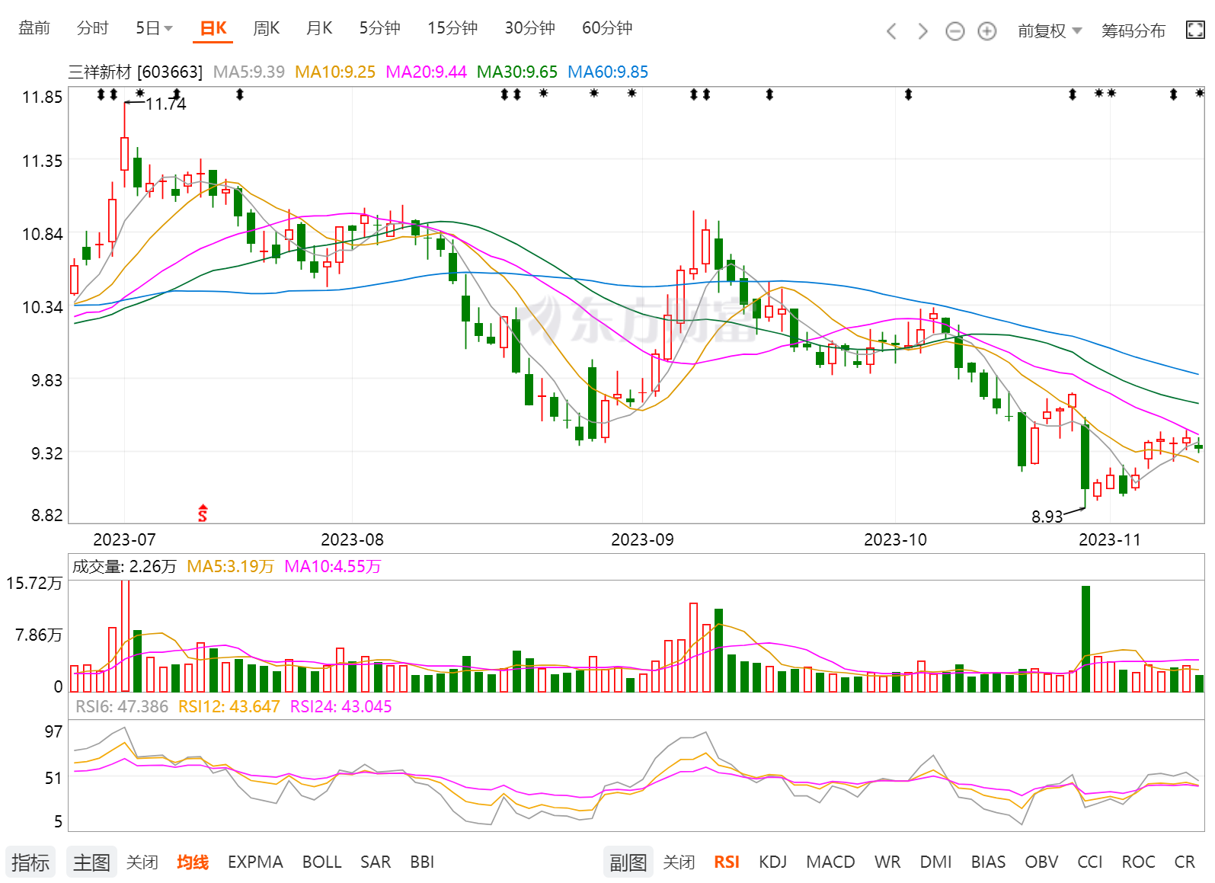This screenshot has width=1215, height=883.
Task: Expand the 5日 period dropdown
Action: pos(155,28)
